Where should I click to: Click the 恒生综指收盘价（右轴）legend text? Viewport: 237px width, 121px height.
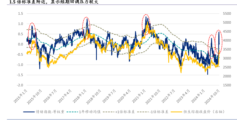pos(205,112)
